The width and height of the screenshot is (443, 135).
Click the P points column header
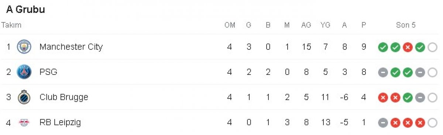[364, 25]
